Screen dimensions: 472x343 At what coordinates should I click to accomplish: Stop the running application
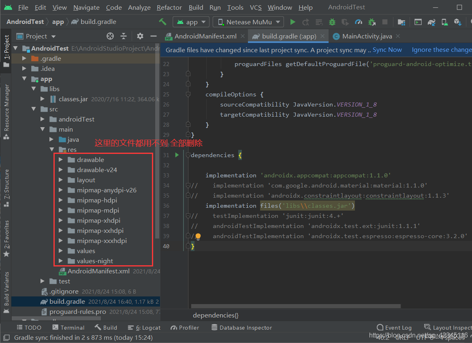(x=385, y=22)
